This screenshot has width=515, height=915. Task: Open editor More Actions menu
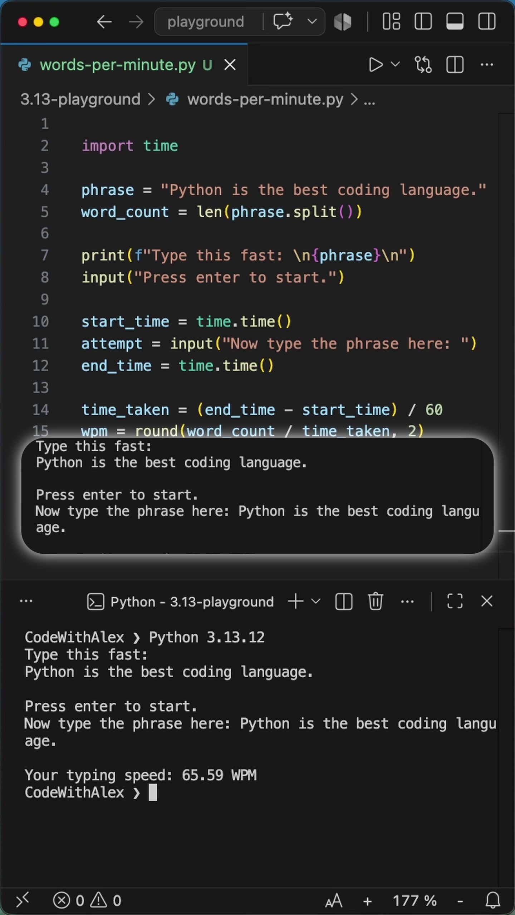pyautogui.click(x=487, y=65)
